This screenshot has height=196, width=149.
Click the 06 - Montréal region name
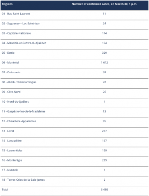[x=11, y=63]
